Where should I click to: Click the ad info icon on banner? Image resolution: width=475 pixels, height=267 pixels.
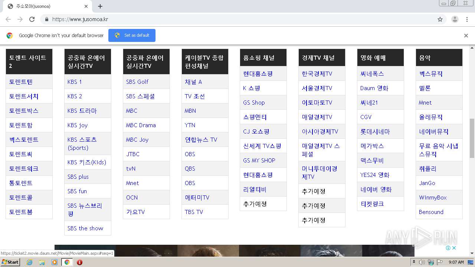click(448, 248)
